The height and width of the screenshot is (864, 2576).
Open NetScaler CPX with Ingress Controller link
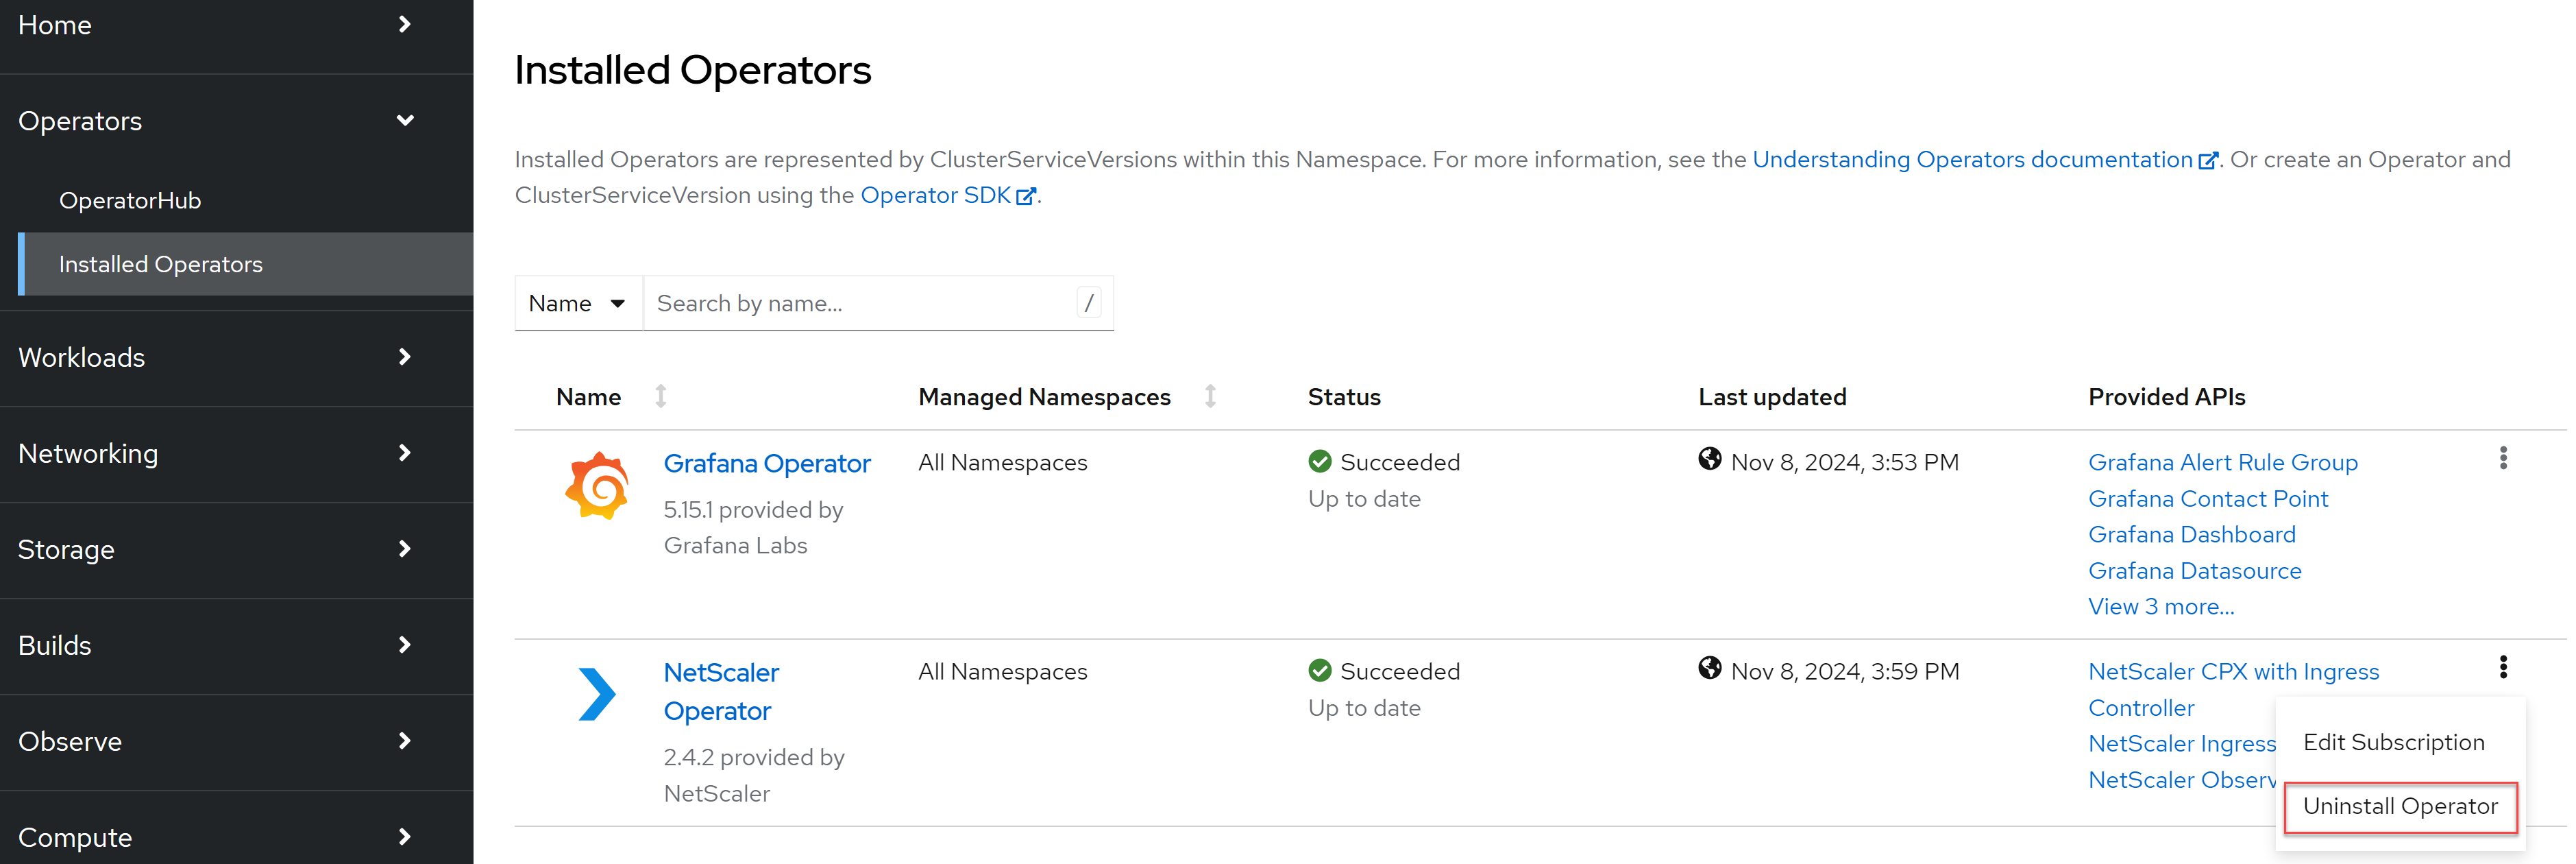click(x=2234, y=690)
